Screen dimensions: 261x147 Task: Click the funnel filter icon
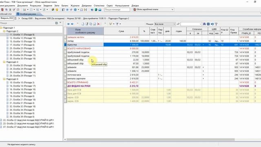pos(117,24)
